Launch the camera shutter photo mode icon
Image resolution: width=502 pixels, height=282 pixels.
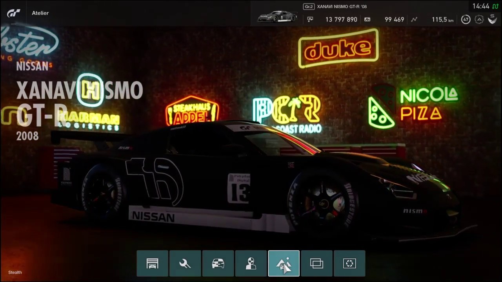point(349,264)
